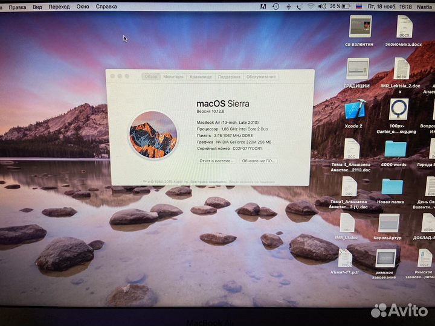Close the About This Mac window
435x326 pixels.
(112, 76)
